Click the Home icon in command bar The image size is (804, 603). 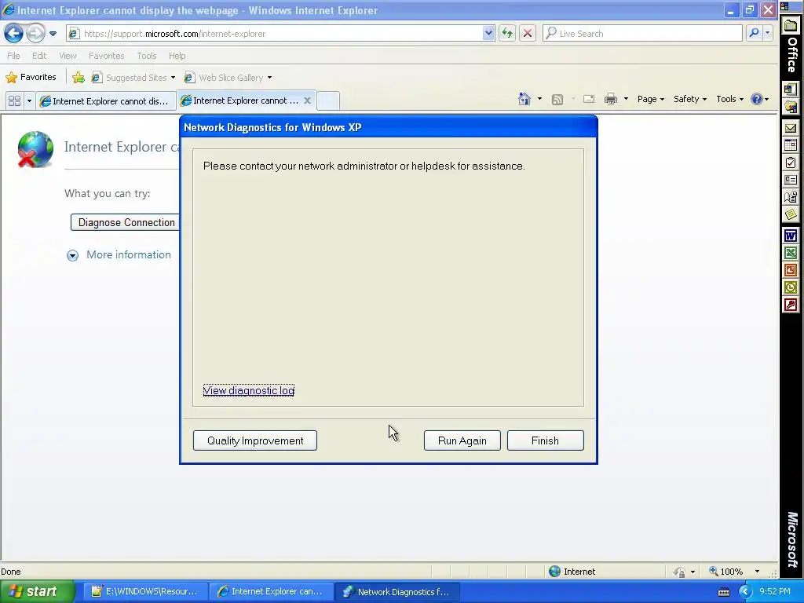tap(524, 99)
